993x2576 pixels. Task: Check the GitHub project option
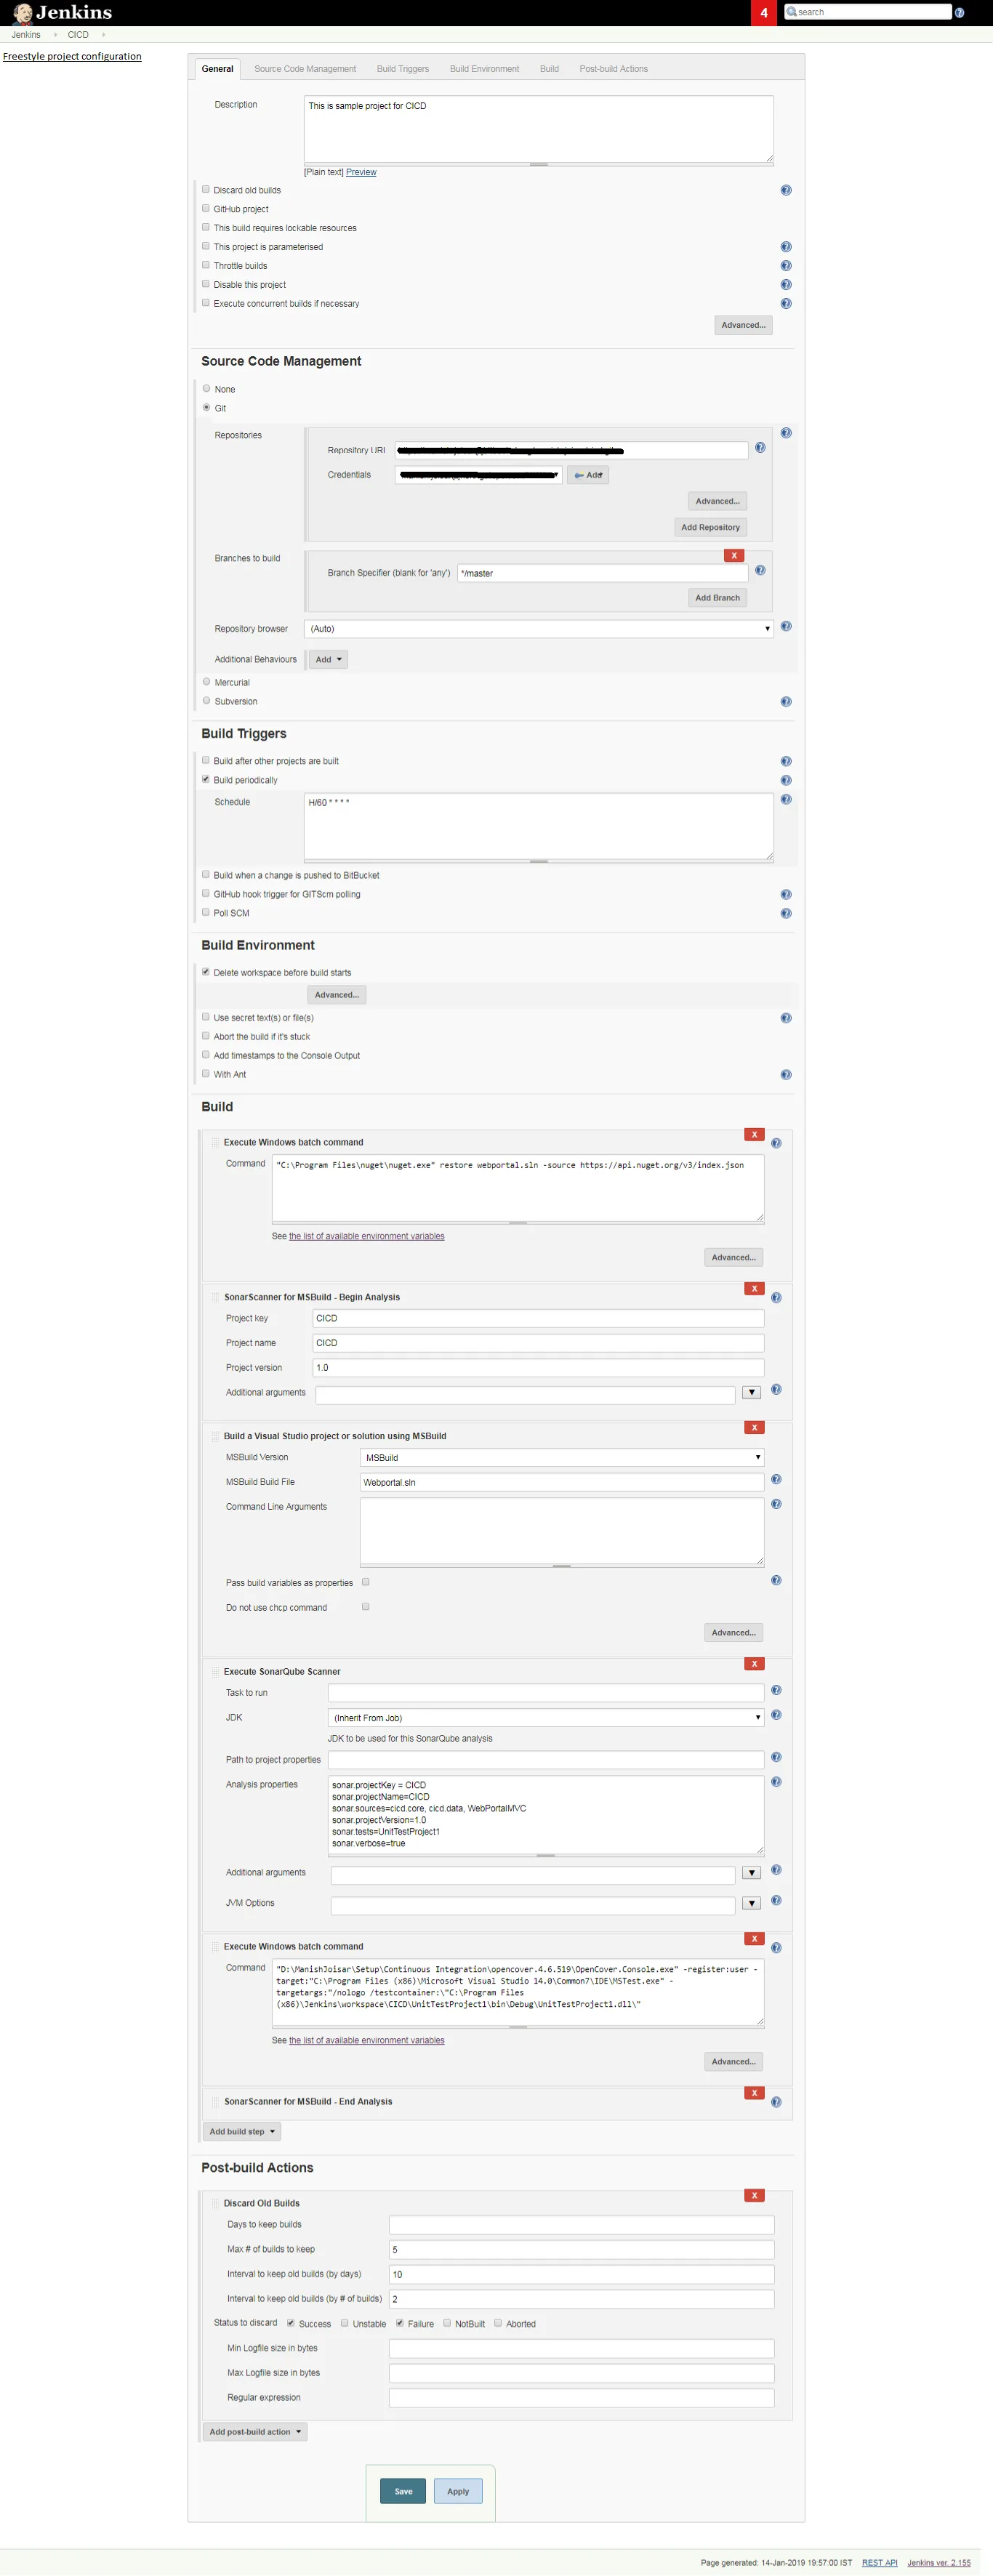point(206,208)
